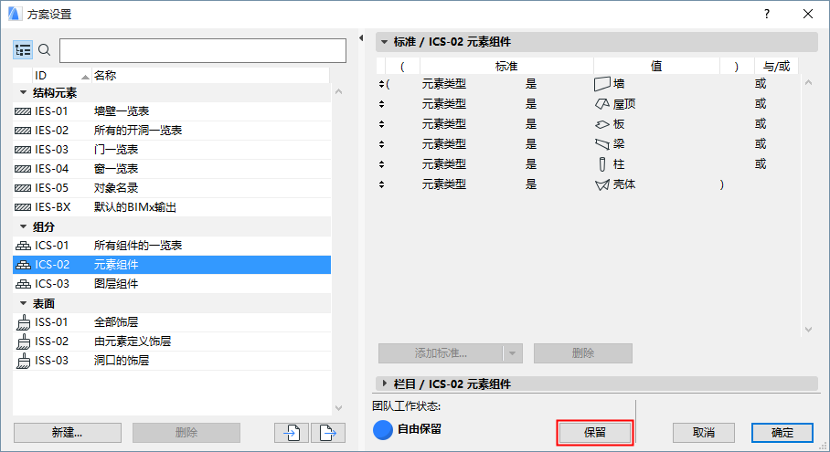
Task: Select the 对象名录 scheme
Action: (172, 188)
